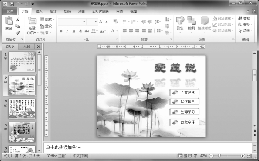Open the File (文件) tab
This screenshot has width=259, height=161.
pos(10,11)
